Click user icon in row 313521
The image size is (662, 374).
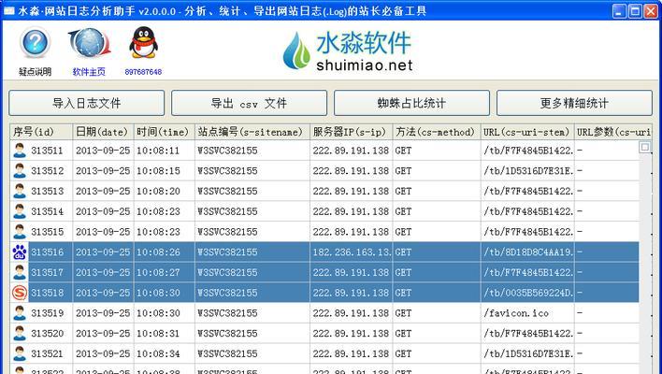click(x=20, y=353)
